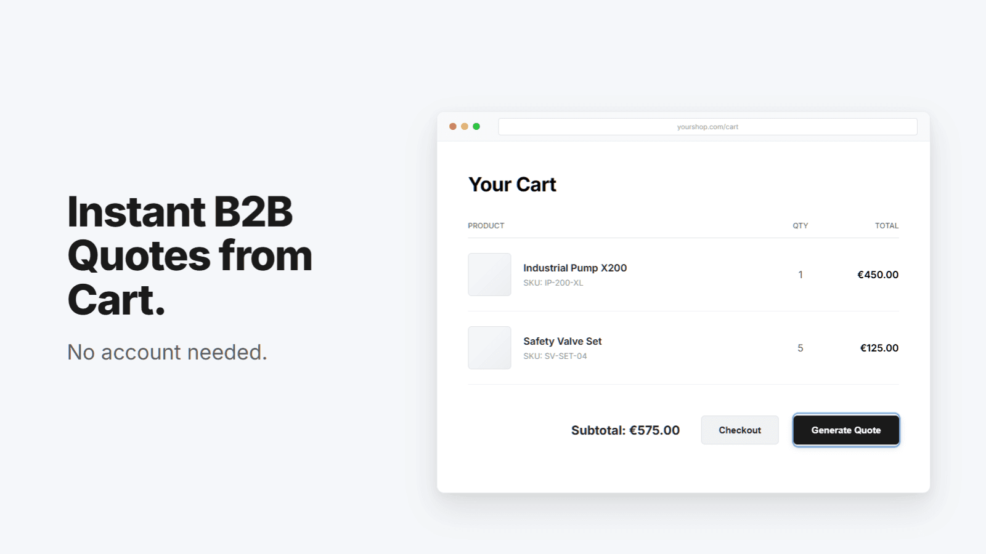Image resolution: width=986 pixels, height=554 pixels.
Task: Select the yourshop.com/cart address bar
Action: [707, 126]
